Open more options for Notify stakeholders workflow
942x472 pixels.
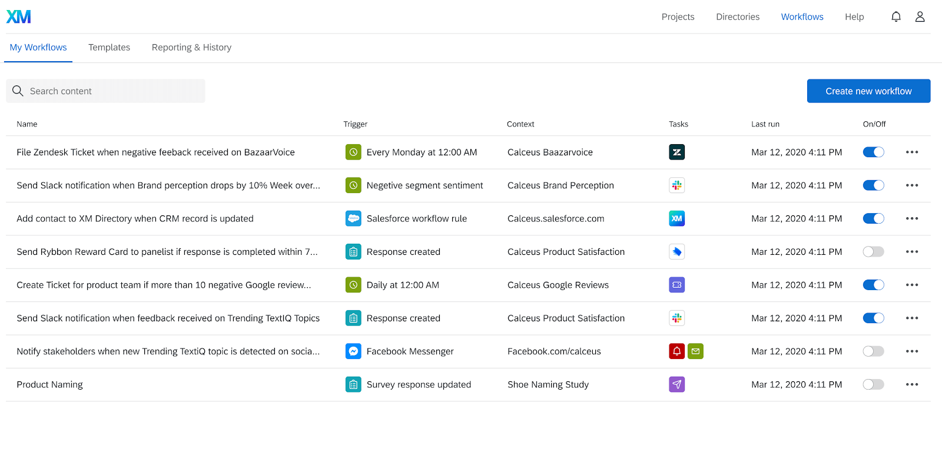coord(912,351)
